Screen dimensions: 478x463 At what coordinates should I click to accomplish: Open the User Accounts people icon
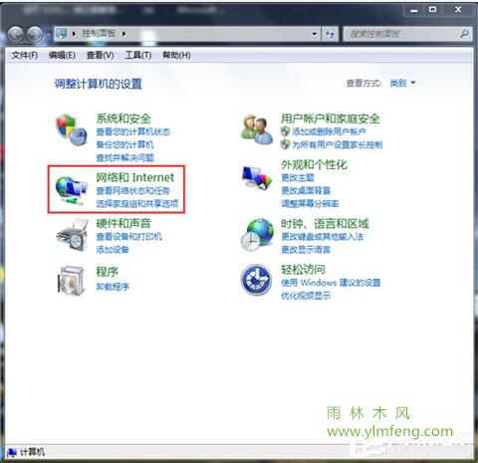click(257, 128)
